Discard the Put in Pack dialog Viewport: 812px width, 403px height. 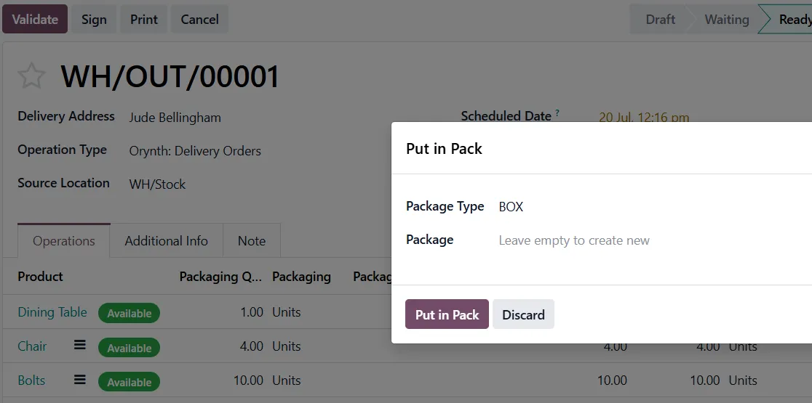click(523, 314)
